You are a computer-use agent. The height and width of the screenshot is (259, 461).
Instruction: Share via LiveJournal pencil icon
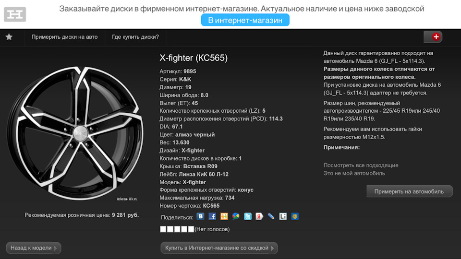click(271, 216)
